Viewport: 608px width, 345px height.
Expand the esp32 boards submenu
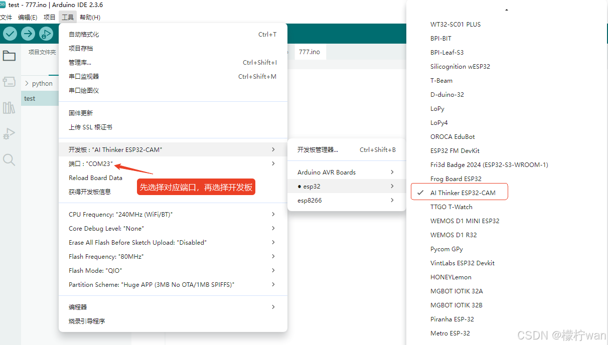347,186
